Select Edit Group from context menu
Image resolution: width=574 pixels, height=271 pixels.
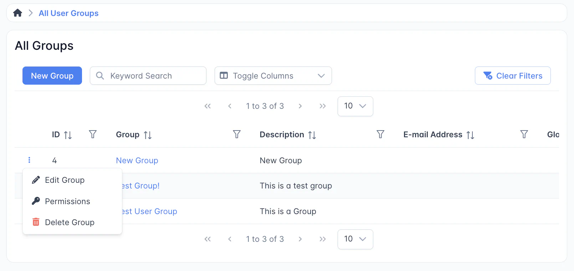point(65,180)
